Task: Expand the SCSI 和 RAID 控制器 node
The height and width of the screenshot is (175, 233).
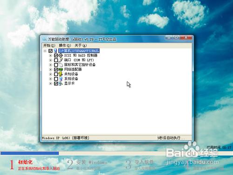Action: tap(50, 56)
